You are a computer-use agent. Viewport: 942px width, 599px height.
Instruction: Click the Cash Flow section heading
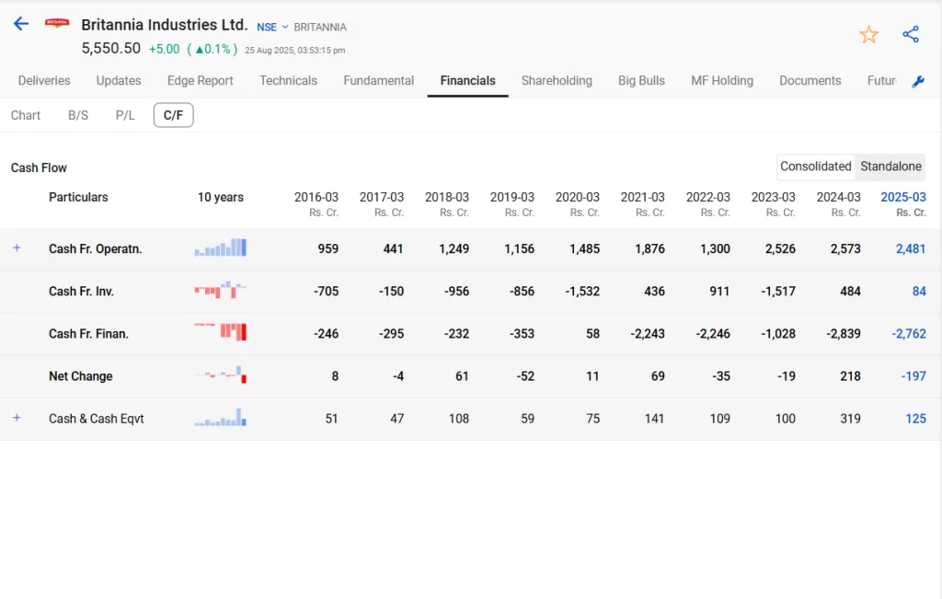[x=39, y=167]
